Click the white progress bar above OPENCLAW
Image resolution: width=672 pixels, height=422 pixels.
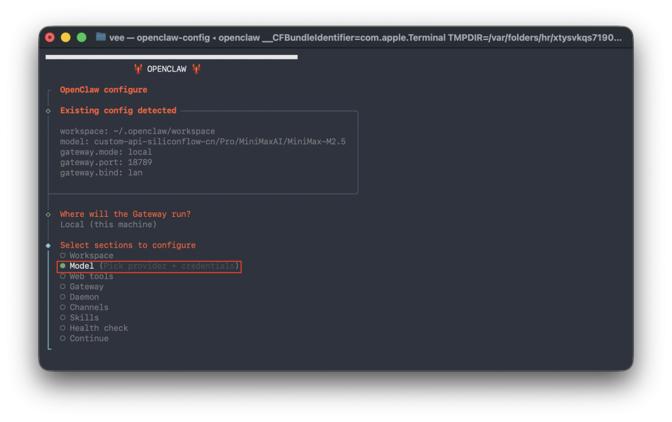point(171,57)
